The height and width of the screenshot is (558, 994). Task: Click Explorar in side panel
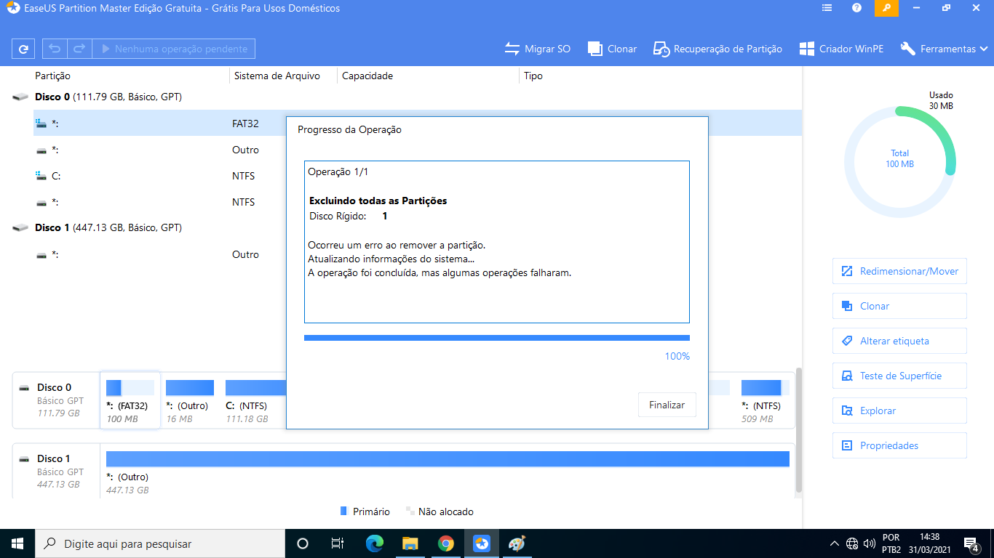pos(899,411)
